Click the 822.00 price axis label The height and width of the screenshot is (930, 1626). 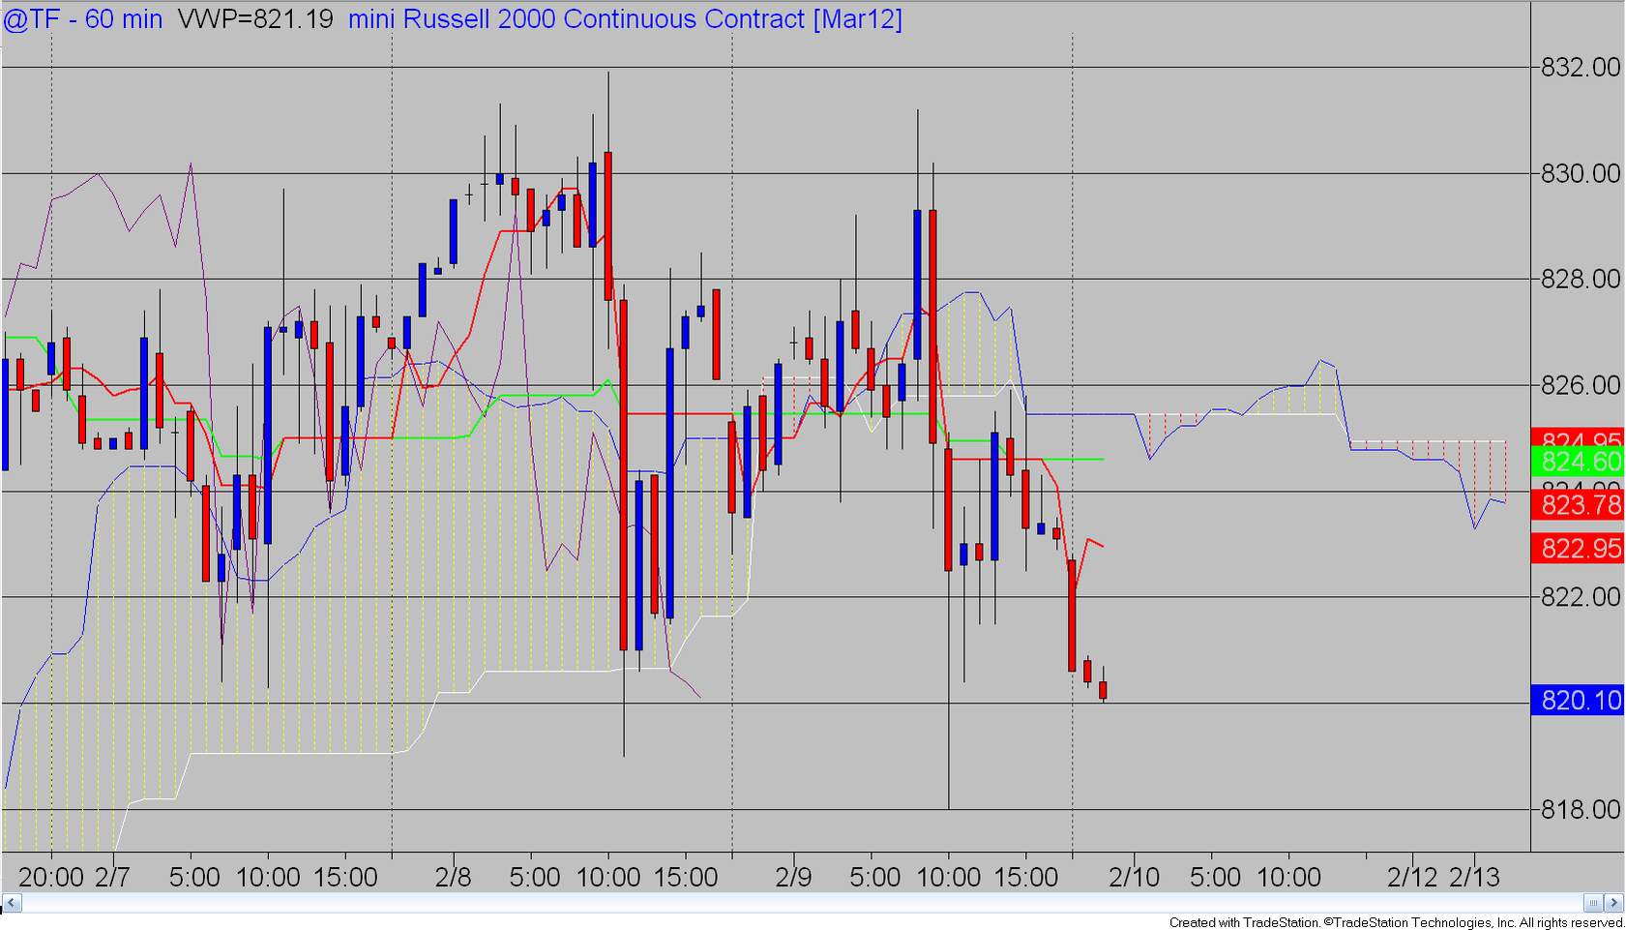pyautogui.click(x=1581, y=597)
